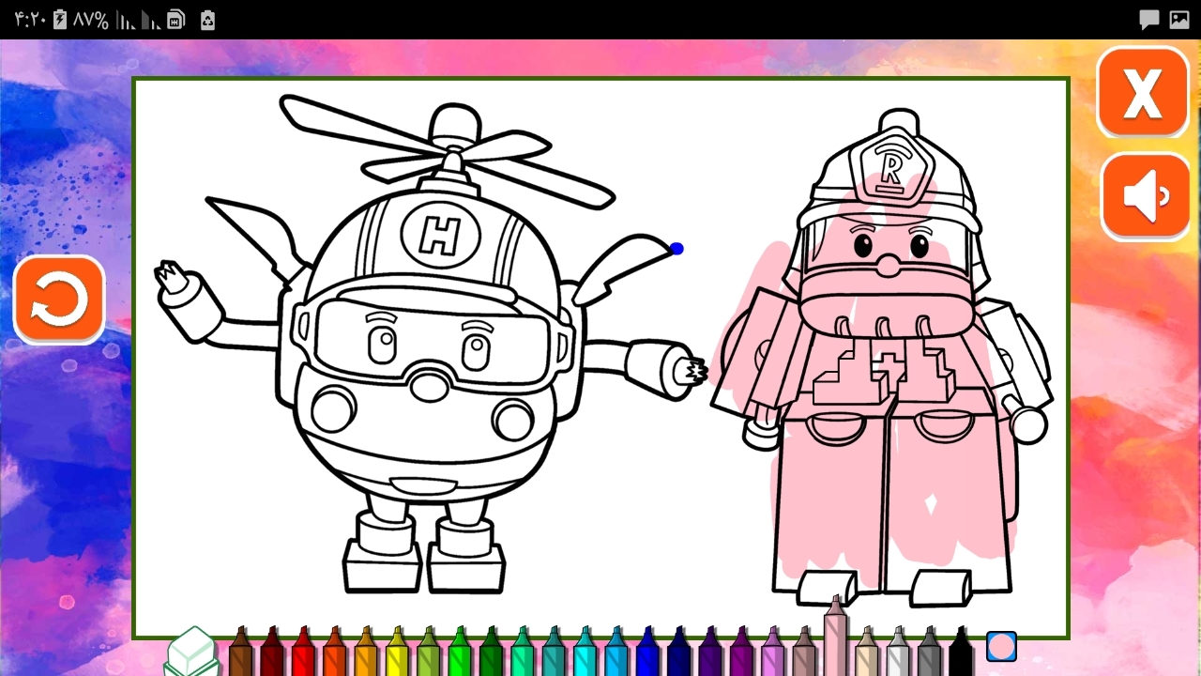Select the light orchid violet marker
Image resolution: width=1201 pixels, height=676 pixels.
point(772,652)
